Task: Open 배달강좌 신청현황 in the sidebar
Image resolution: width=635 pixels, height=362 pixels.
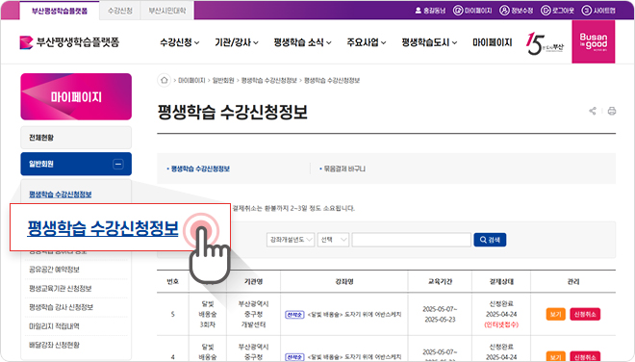Action: coord(54,345)
